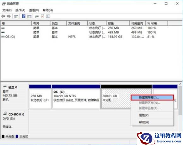The height and width of the screenshot is (145, 183).
Task: Click the 465.75 GB disk size text
Action: [10, 96]
